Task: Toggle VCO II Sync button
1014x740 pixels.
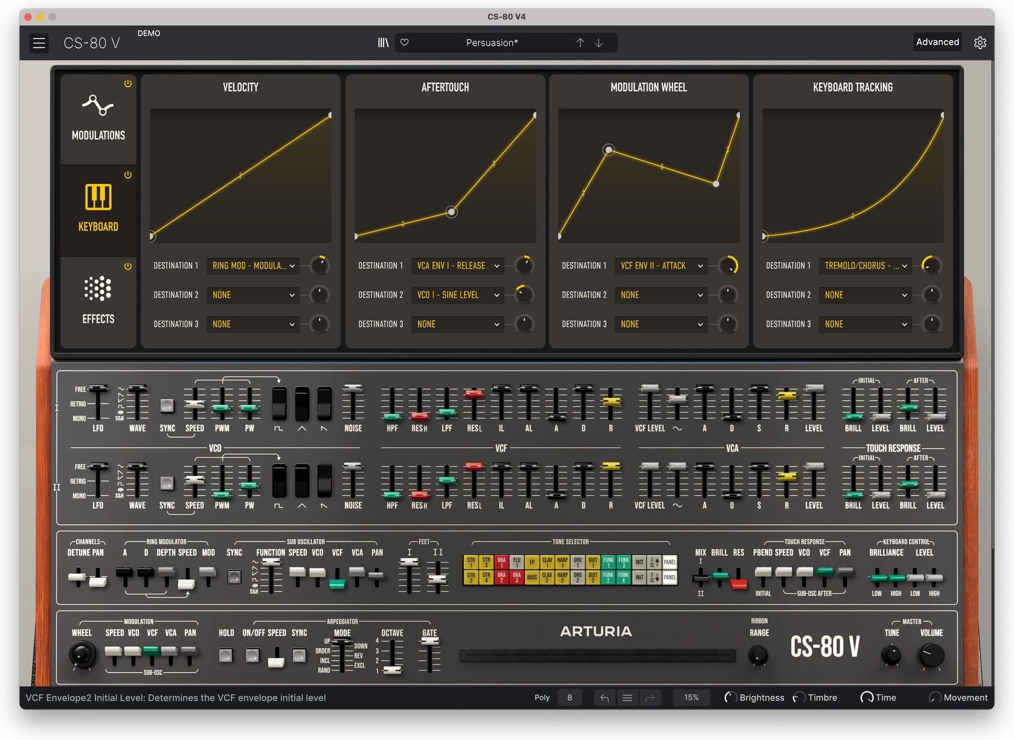Action: click(167, 483)
